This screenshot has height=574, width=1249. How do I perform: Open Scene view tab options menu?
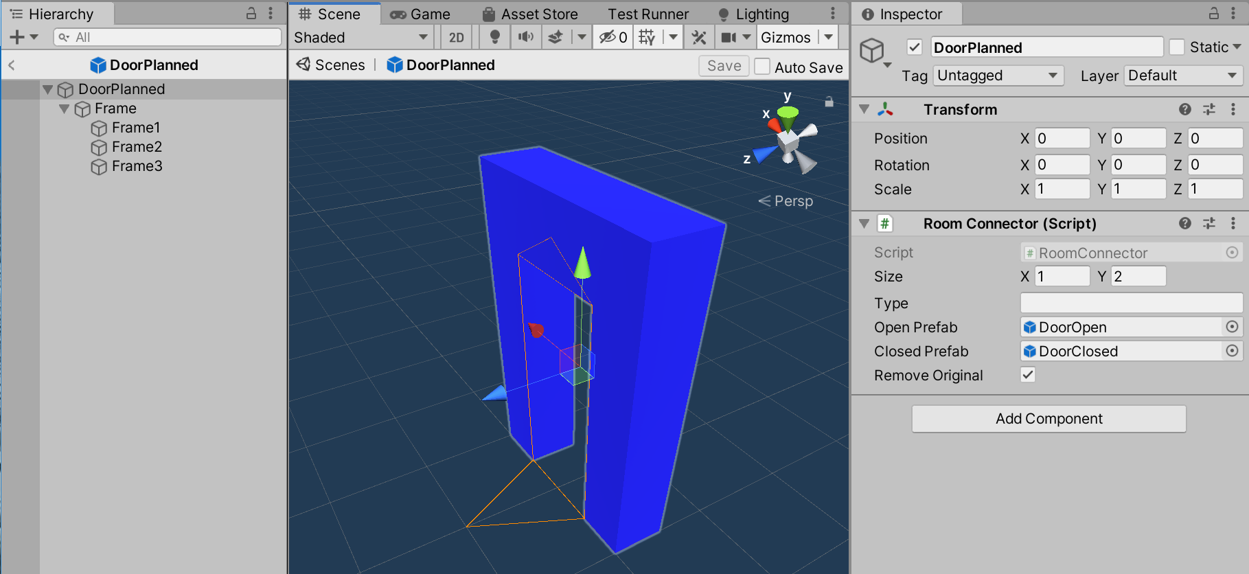tap(833, 13)
